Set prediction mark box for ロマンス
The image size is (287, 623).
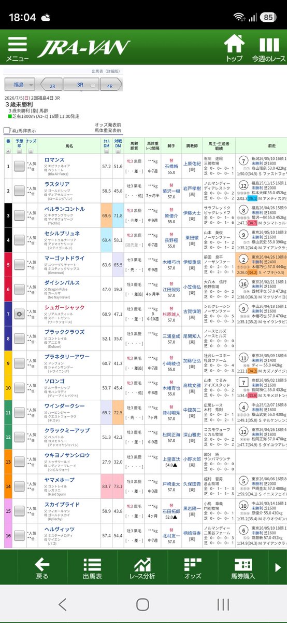coord(19,166)
